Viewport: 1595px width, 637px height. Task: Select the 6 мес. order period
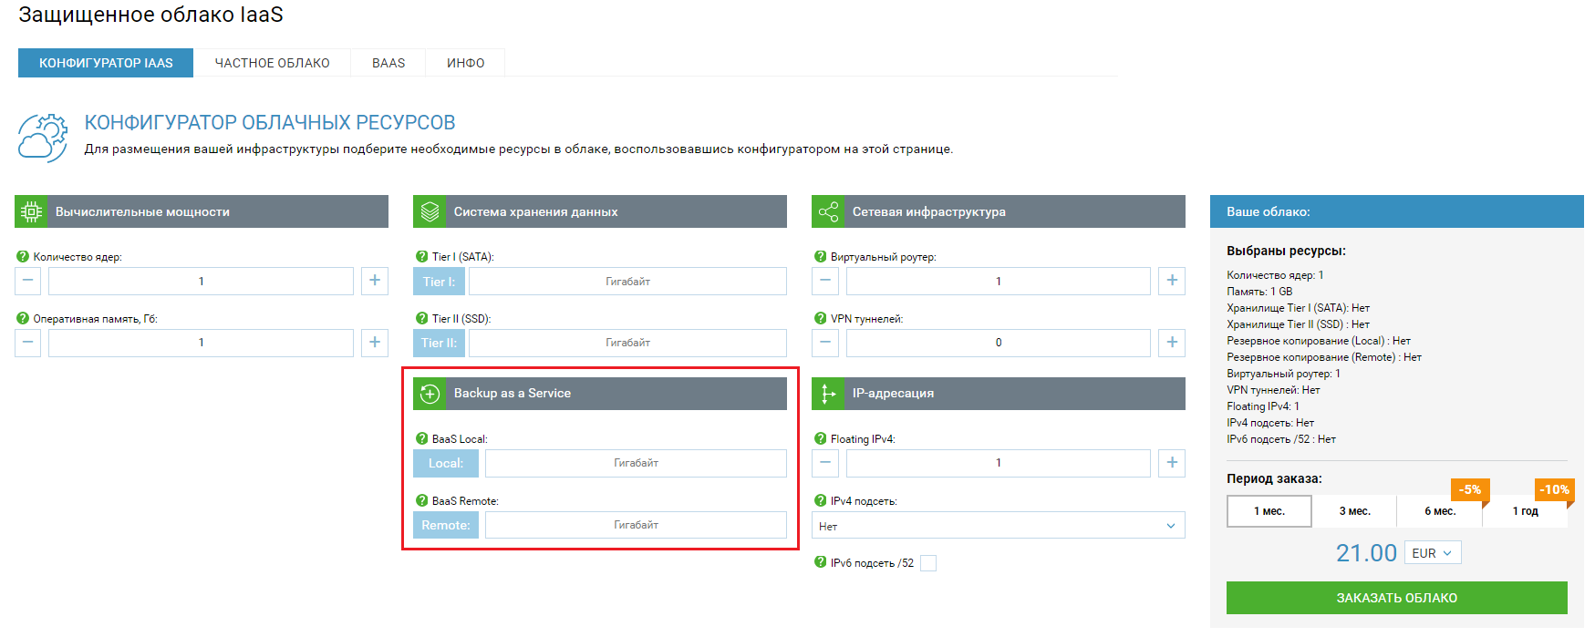[1439, 511]
